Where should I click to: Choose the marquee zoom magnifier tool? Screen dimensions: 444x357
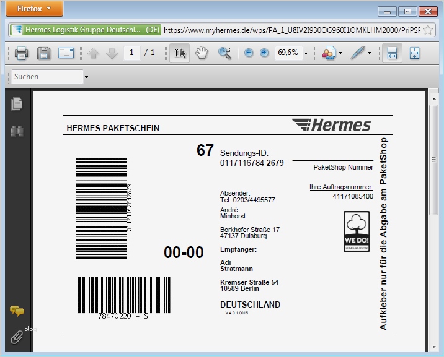[224, 53]
